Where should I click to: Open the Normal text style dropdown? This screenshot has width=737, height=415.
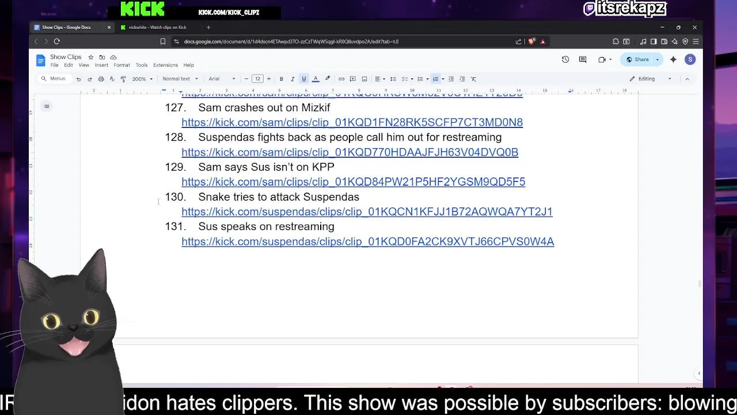click(180, 79)
